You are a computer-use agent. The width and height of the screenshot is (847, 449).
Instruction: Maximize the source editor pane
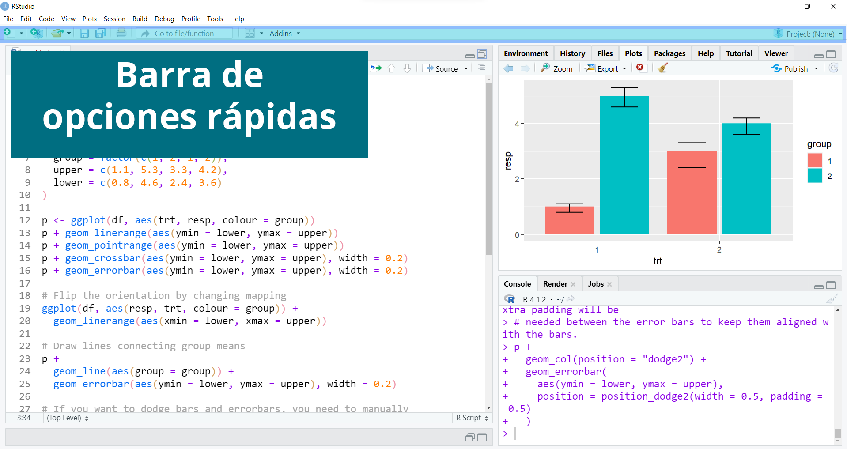(x=482, y=54)
